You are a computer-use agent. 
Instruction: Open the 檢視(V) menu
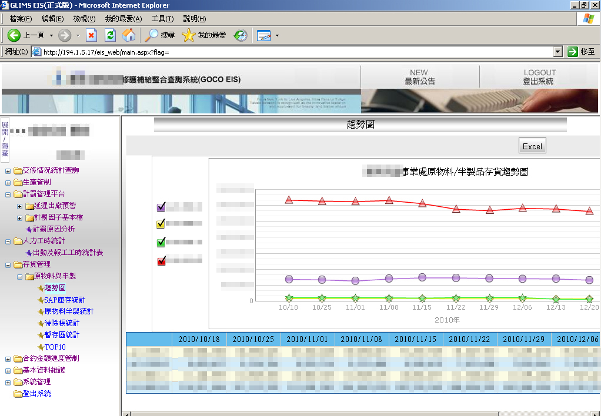tap(84, 19)
